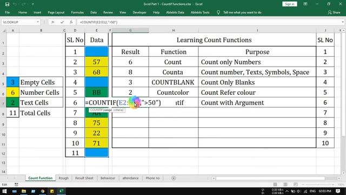Open the Review ribbon tab
Viewport: 346px width, 195px height.
point(108,12)
